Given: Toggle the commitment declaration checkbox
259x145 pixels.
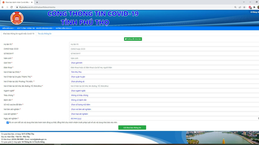Looking at the screenshot, I should 8,122.
